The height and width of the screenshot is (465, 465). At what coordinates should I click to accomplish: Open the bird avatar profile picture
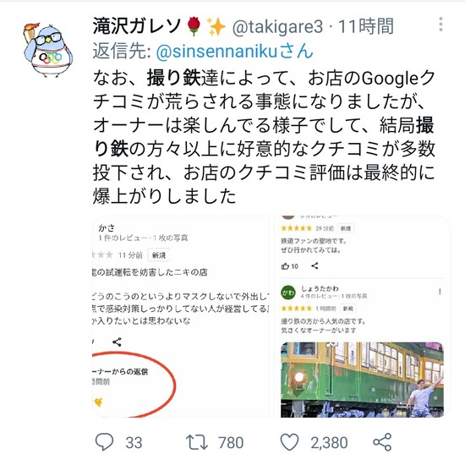[x=47, y=49]
